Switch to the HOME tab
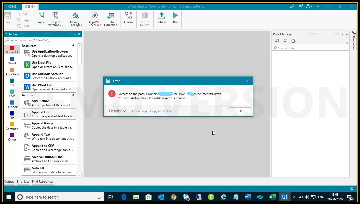 pyautogui.click(x=12, y=7)
